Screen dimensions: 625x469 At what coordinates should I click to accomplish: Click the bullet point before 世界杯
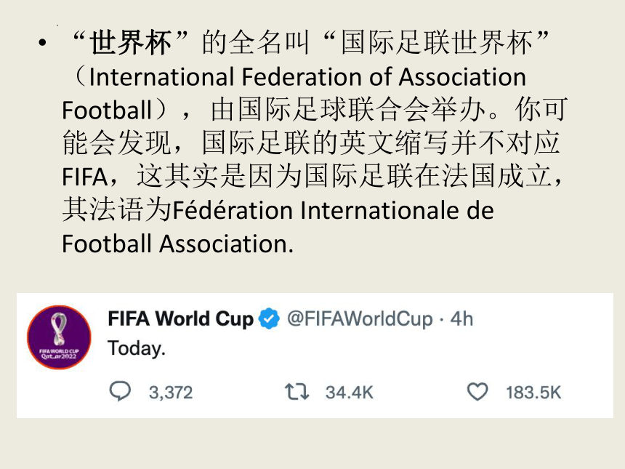pyautogui.click(x=43, y=42)
